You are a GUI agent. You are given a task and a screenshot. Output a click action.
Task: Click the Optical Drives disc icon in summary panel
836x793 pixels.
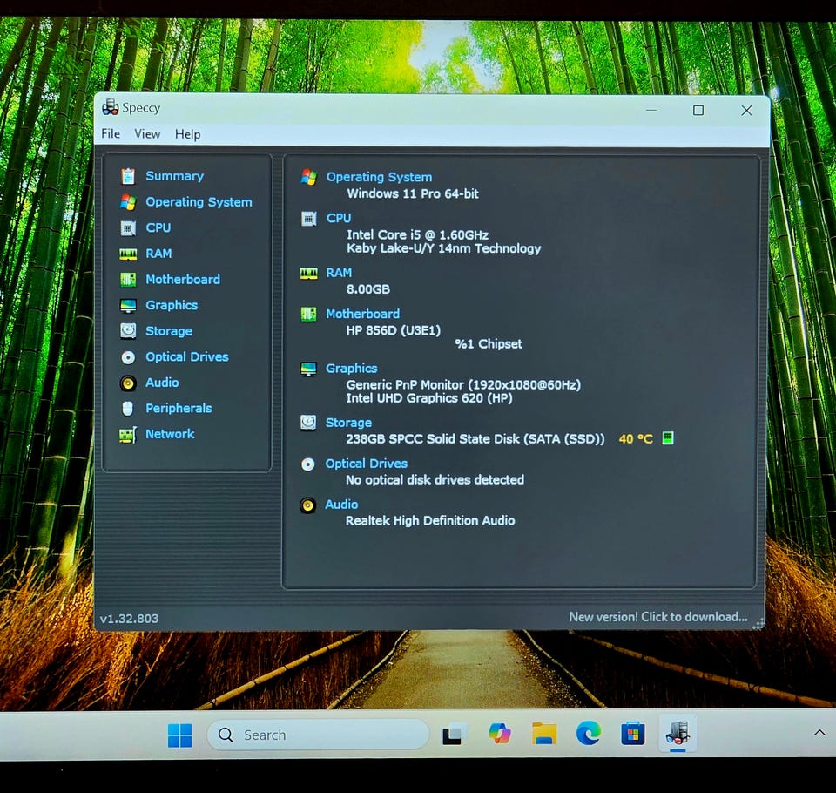[x=308, y=464]
